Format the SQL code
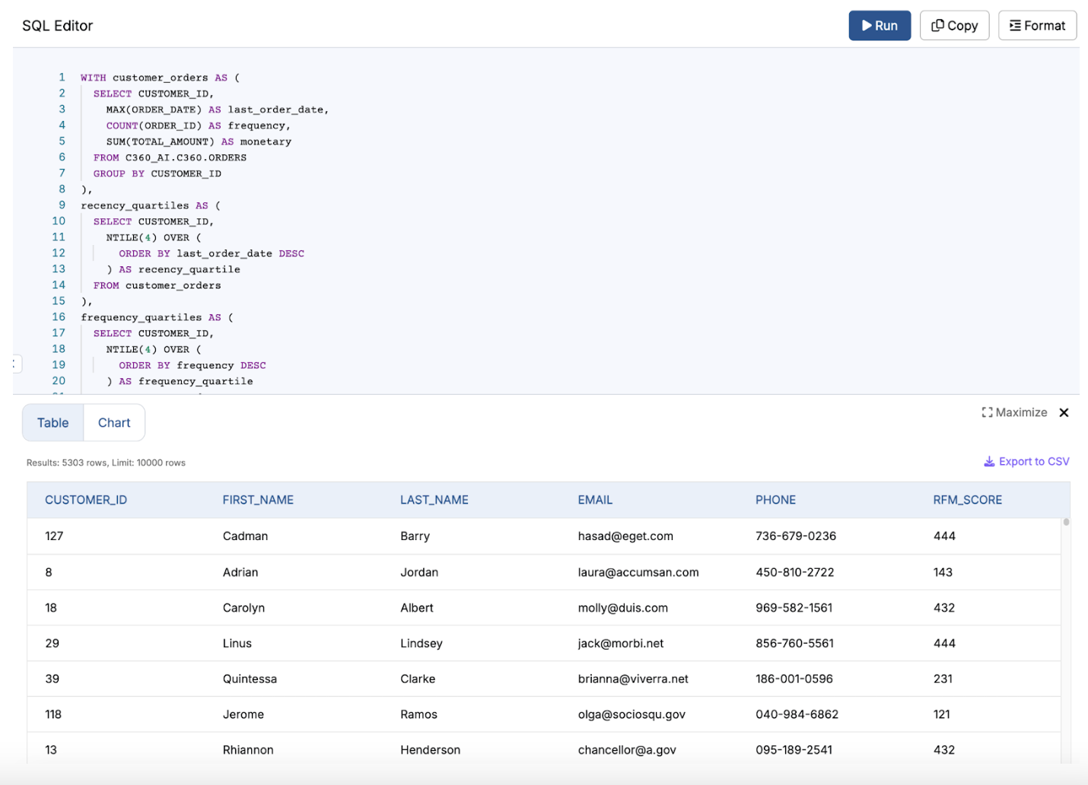This screenshot has height=785, width=1088. (x=1037, y=25)
